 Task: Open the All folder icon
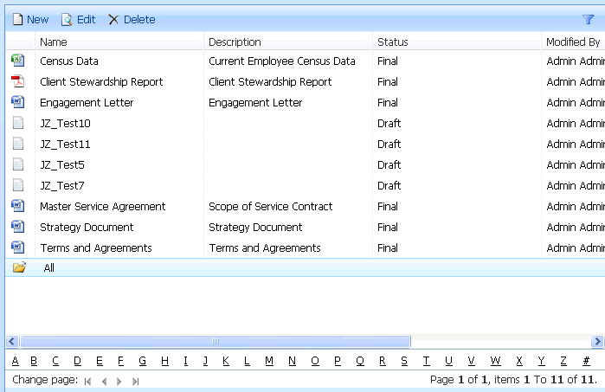19,268
